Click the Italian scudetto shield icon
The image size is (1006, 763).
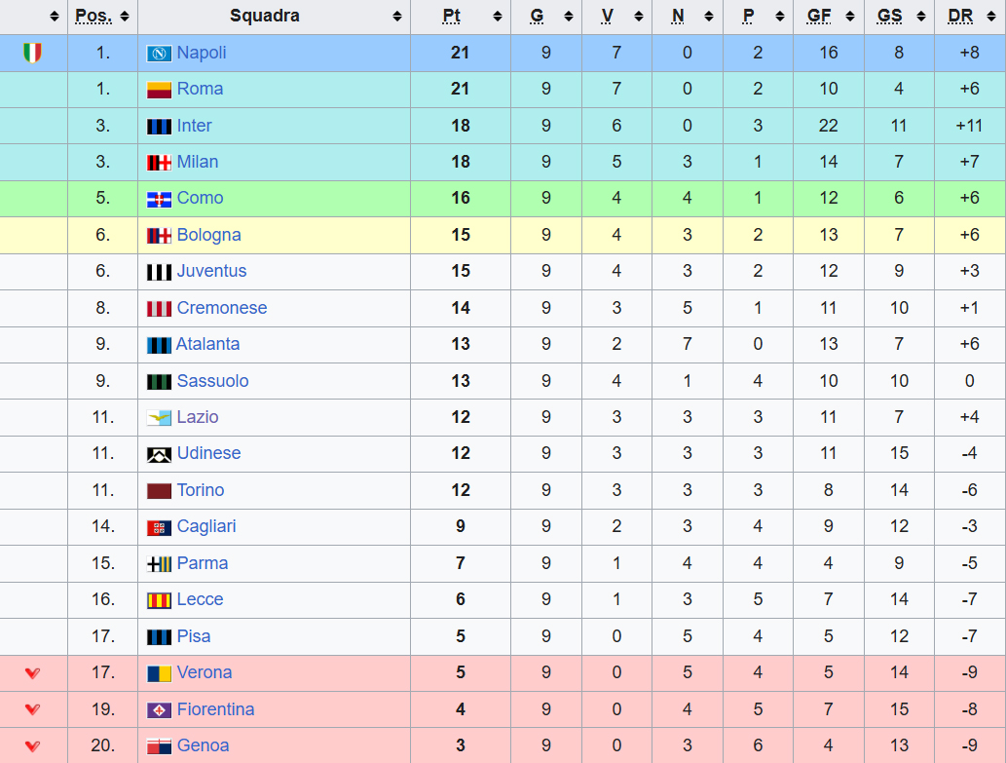(33, 53)
